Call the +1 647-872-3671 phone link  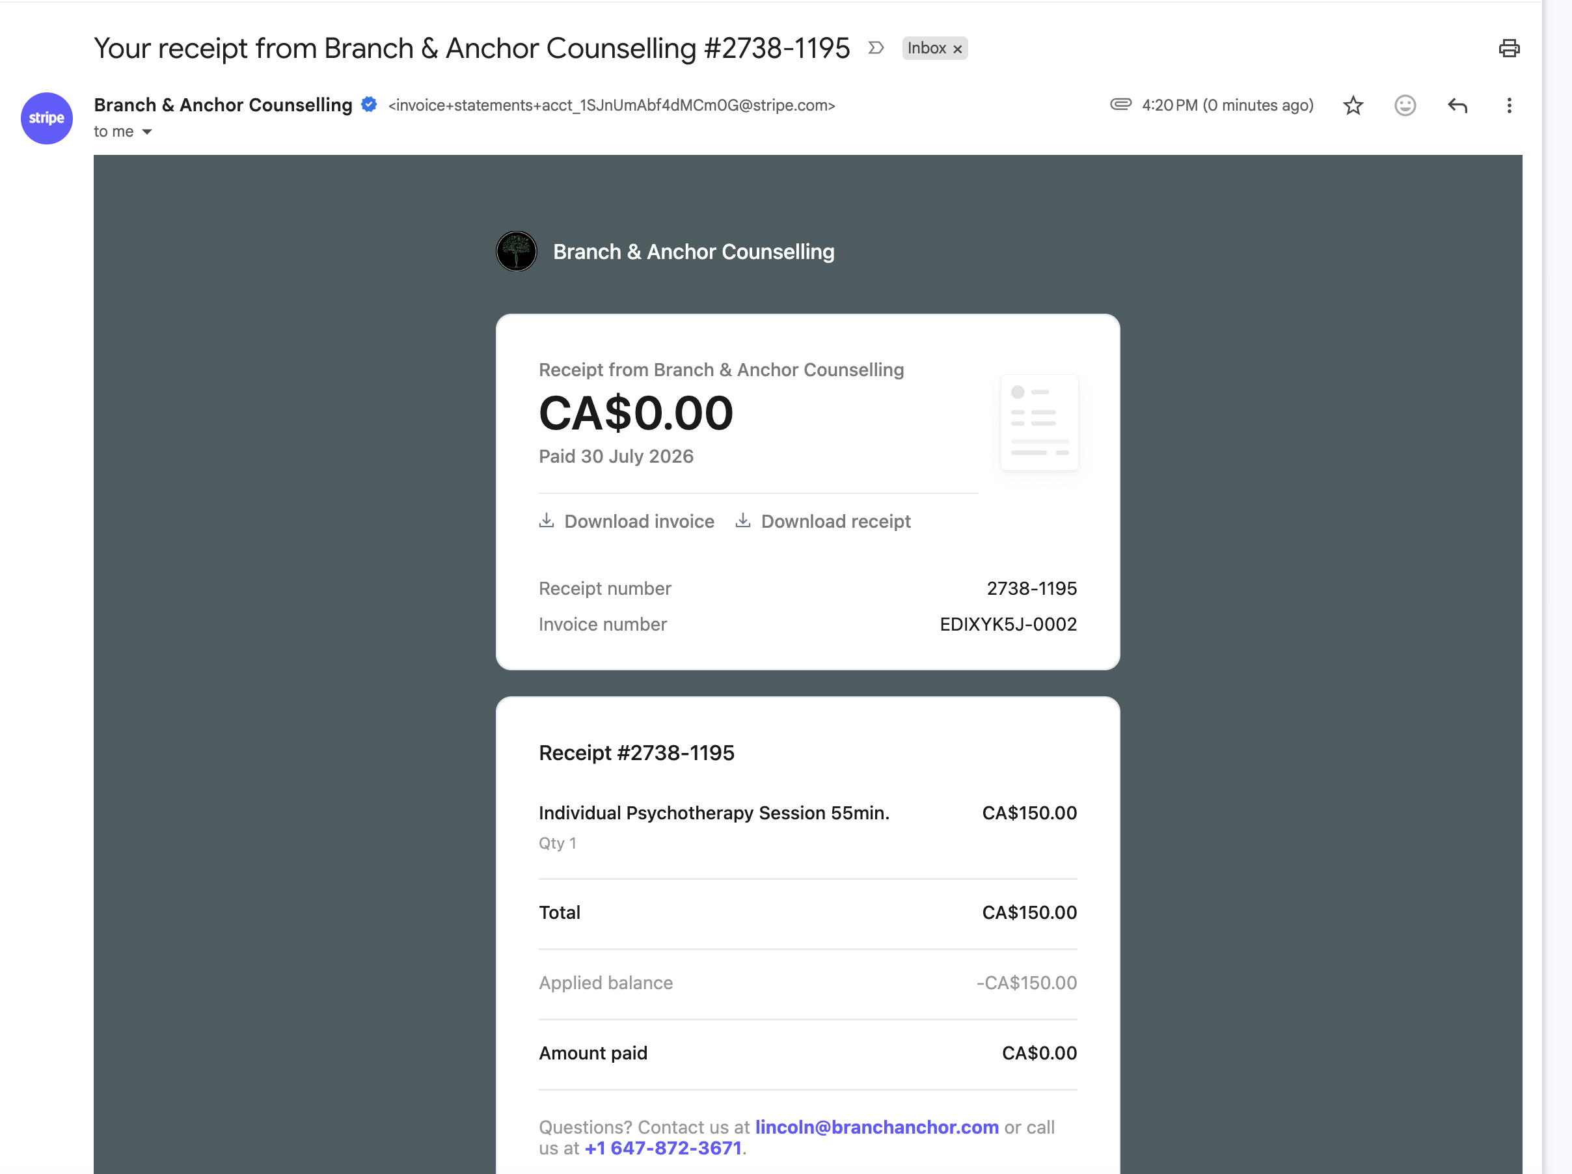click(x=663, y=1148)
